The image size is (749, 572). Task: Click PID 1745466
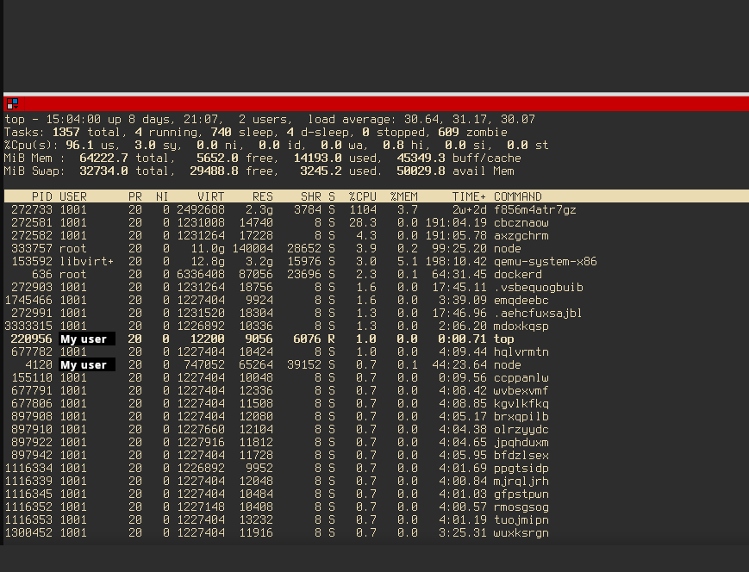point(28,300)
